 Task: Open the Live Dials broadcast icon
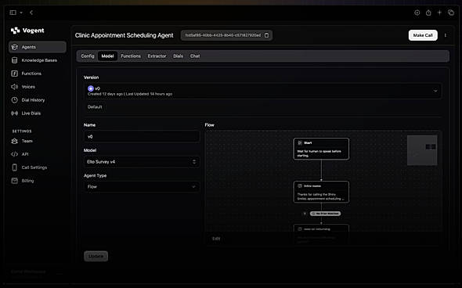coord(14,113)
